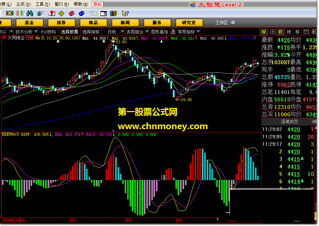Viewport: 319px width, 226px height.
Task: Click the yellow diamond arrow icon
Action: tap(61, 13)
